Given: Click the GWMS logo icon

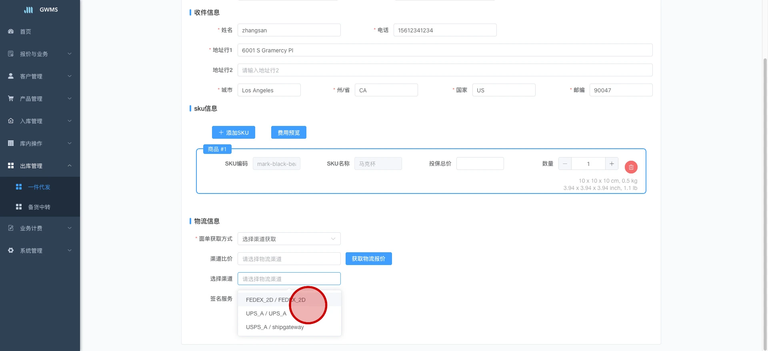Looking at the screenshot, I should [x=28, y=10].
